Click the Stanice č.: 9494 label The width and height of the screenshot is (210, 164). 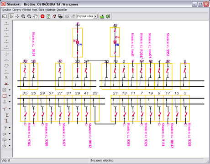[34, 44]
